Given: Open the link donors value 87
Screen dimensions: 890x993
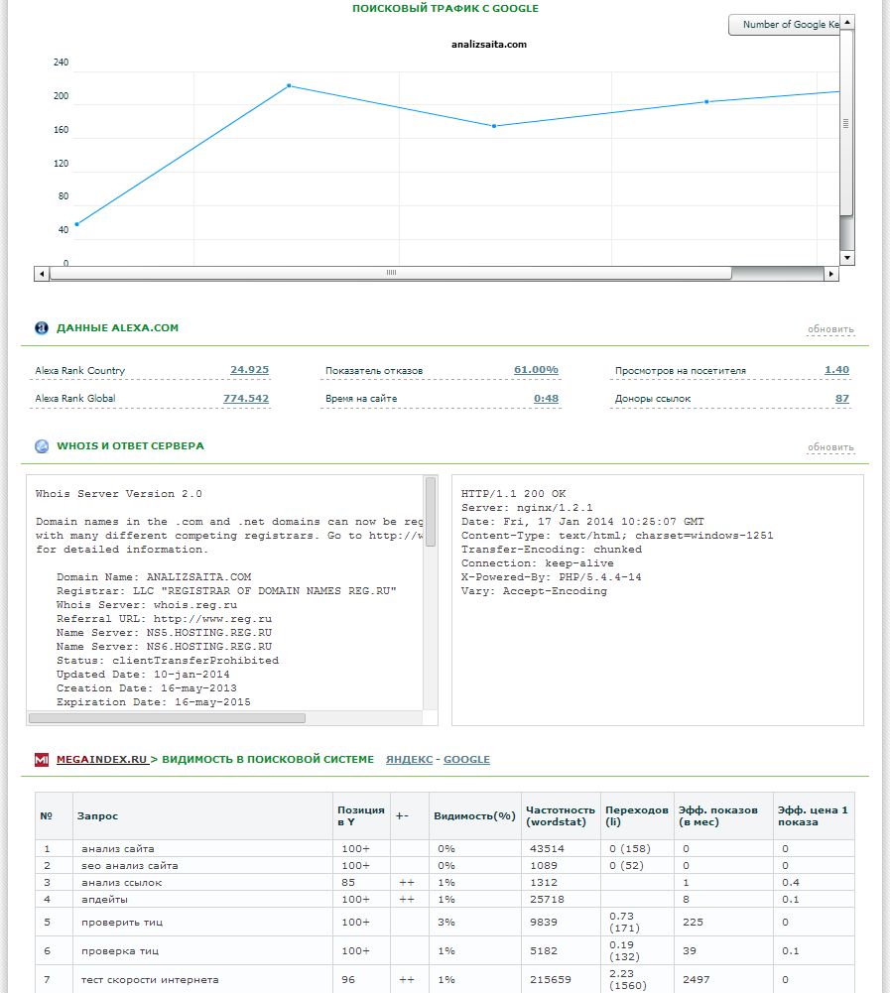Looking at the screenshot, I should (x=841, y=399).
